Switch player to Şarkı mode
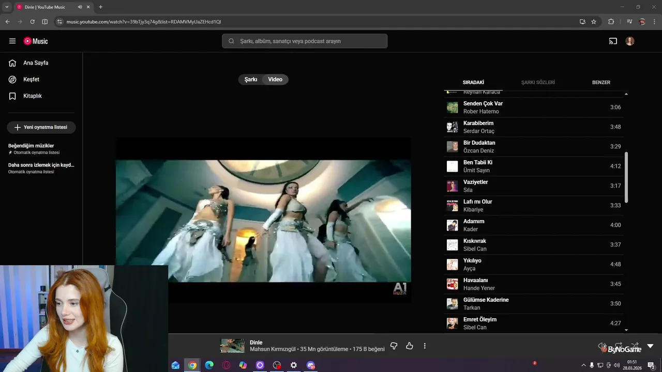662x372 pixels. click(251, 80)
